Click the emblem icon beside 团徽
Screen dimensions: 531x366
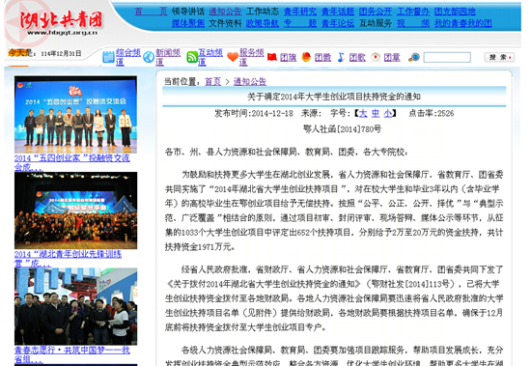[x=306, y=57]
